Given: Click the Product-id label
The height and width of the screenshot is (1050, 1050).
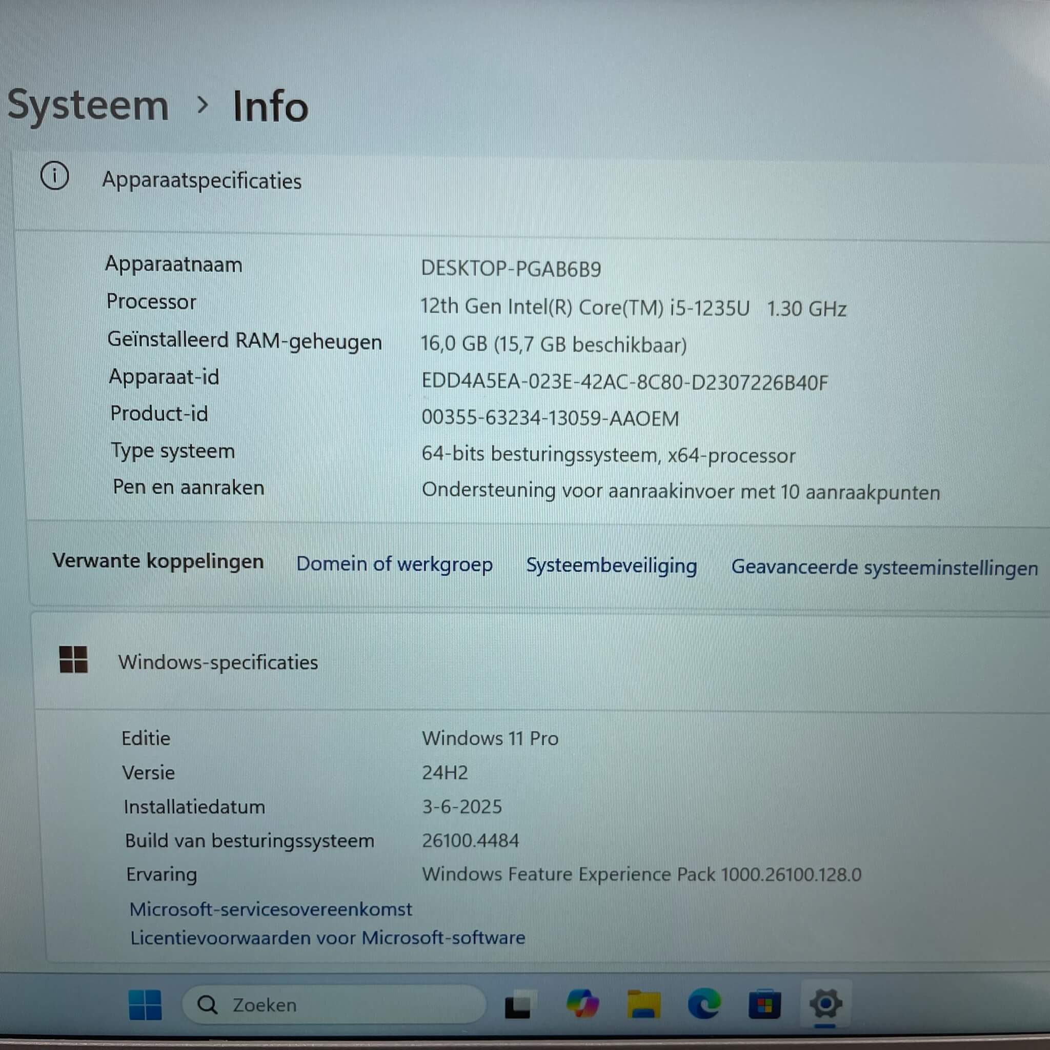Looking at the screenshot, I should click(159, 414).
